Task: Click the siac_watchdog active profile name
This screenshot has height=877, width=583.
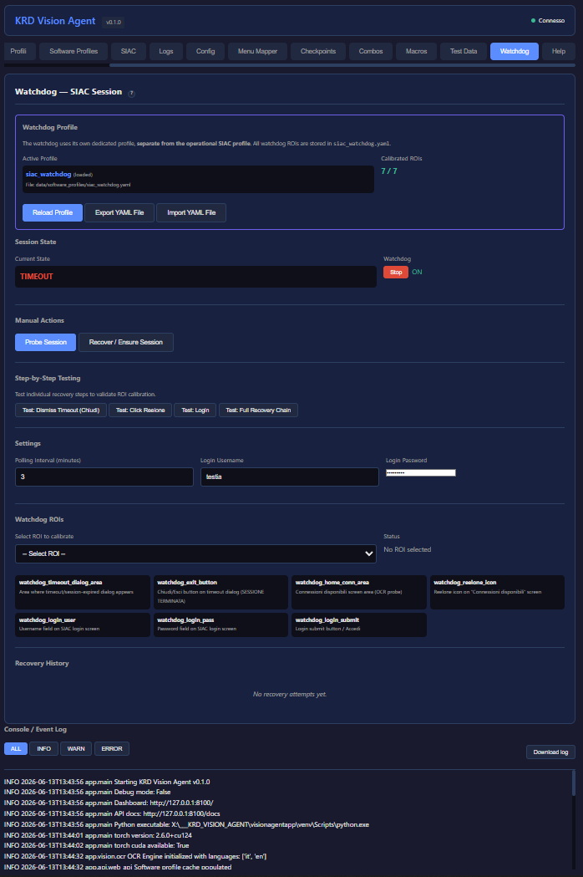Action: point(48,175)
